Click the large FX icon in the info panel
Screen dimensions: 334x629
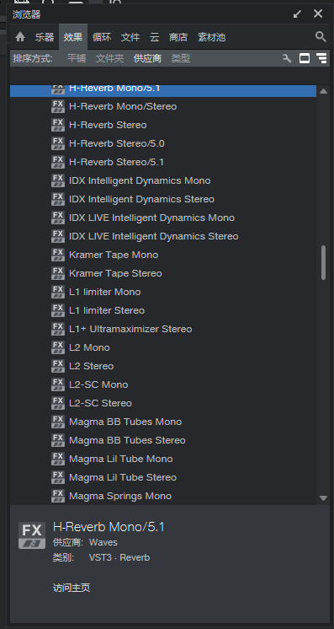click(32, 535)
